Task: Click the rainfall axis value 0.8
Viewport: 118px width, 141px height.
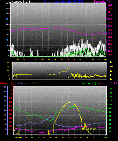Action: pyautogui.click(x=11, y=102)
